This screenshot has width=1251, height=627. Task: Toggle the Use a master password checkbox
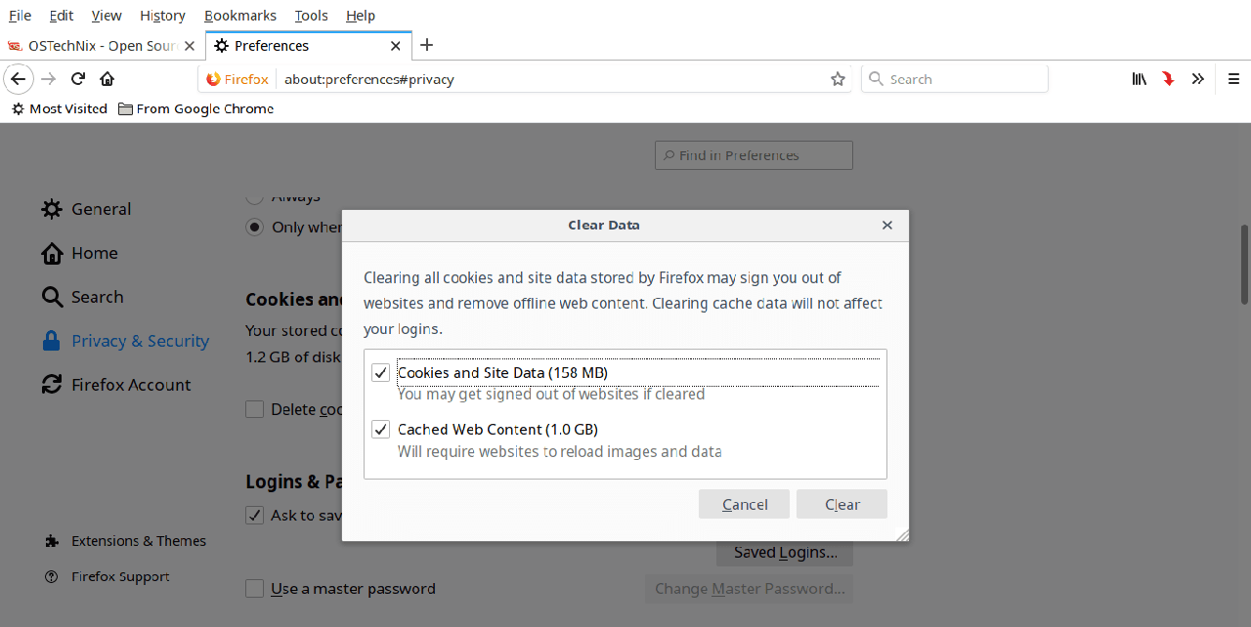point(255,589)
